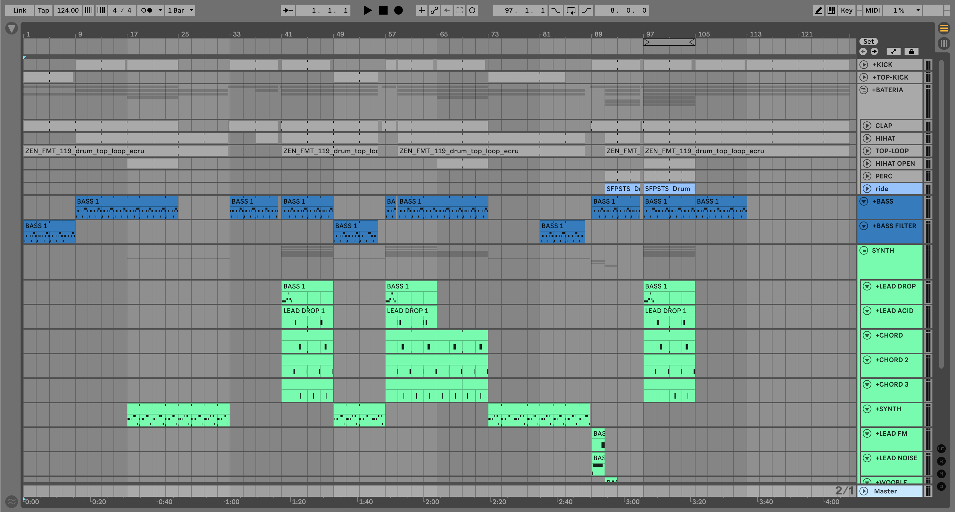Unfold the Master track
The height and width of the screenshot is (512, 955).
864,491
